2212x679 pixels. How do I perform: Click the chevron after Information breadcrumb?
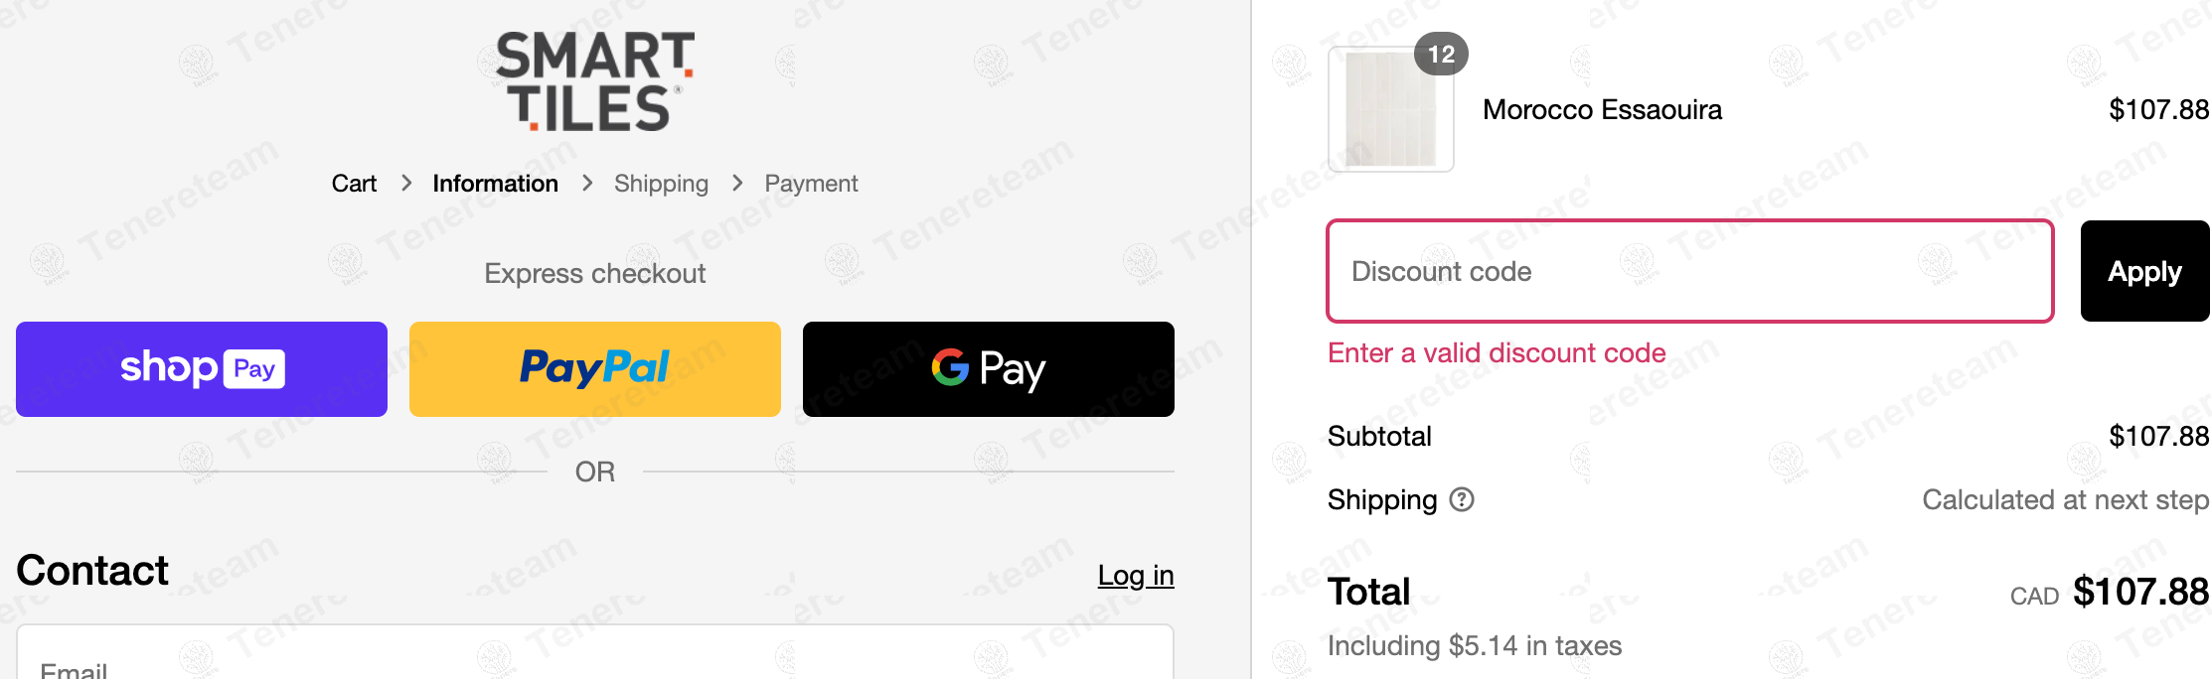(x=587, y=184)
